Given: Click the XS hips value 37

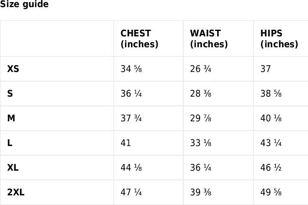Looking at the screenshot, I should pyautogui.click(x=266, y=69).
